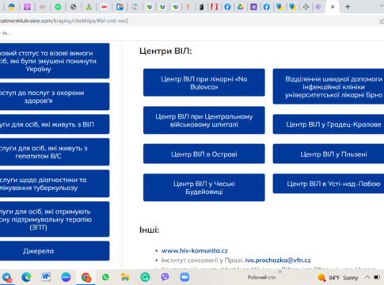
Task: Open Центр ВІЛ при лікарні Na Bulovce
Action: pos(204,82)
